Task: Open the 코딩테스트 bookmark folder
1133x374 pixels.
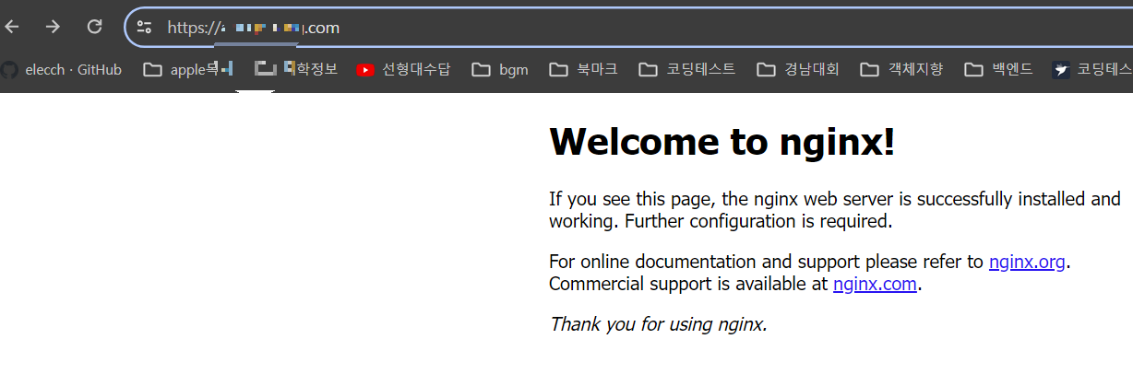Action: coord(687,69)
